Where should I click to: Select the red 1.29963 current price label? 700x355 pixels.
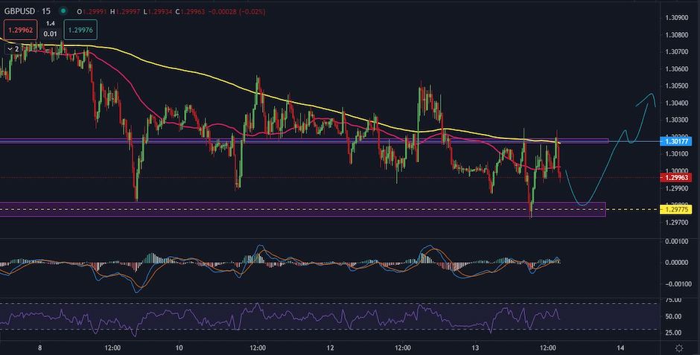675,177
